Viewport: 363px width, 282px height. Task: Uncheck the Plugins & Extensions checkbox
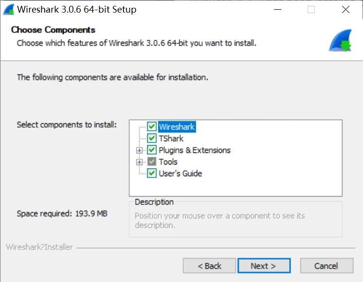152,150
